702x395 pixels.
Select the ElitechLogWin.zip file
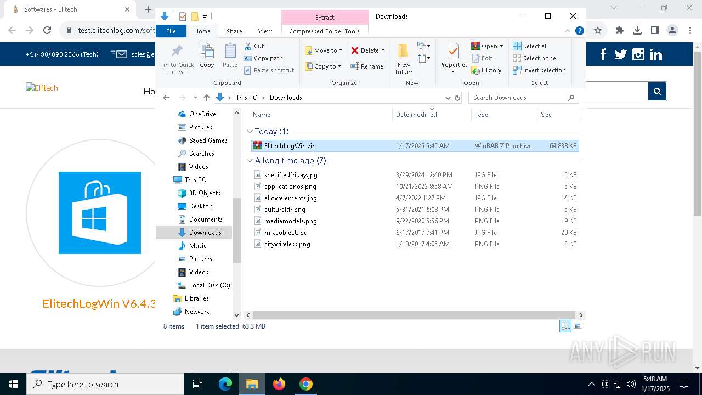415,146
